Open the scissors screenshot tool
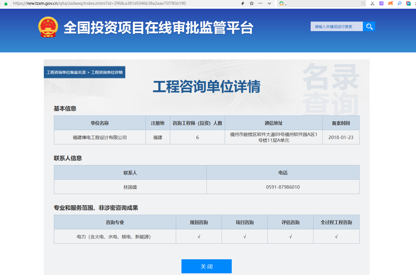The height and width of the screenshot is (275, 416). [372, 3]
